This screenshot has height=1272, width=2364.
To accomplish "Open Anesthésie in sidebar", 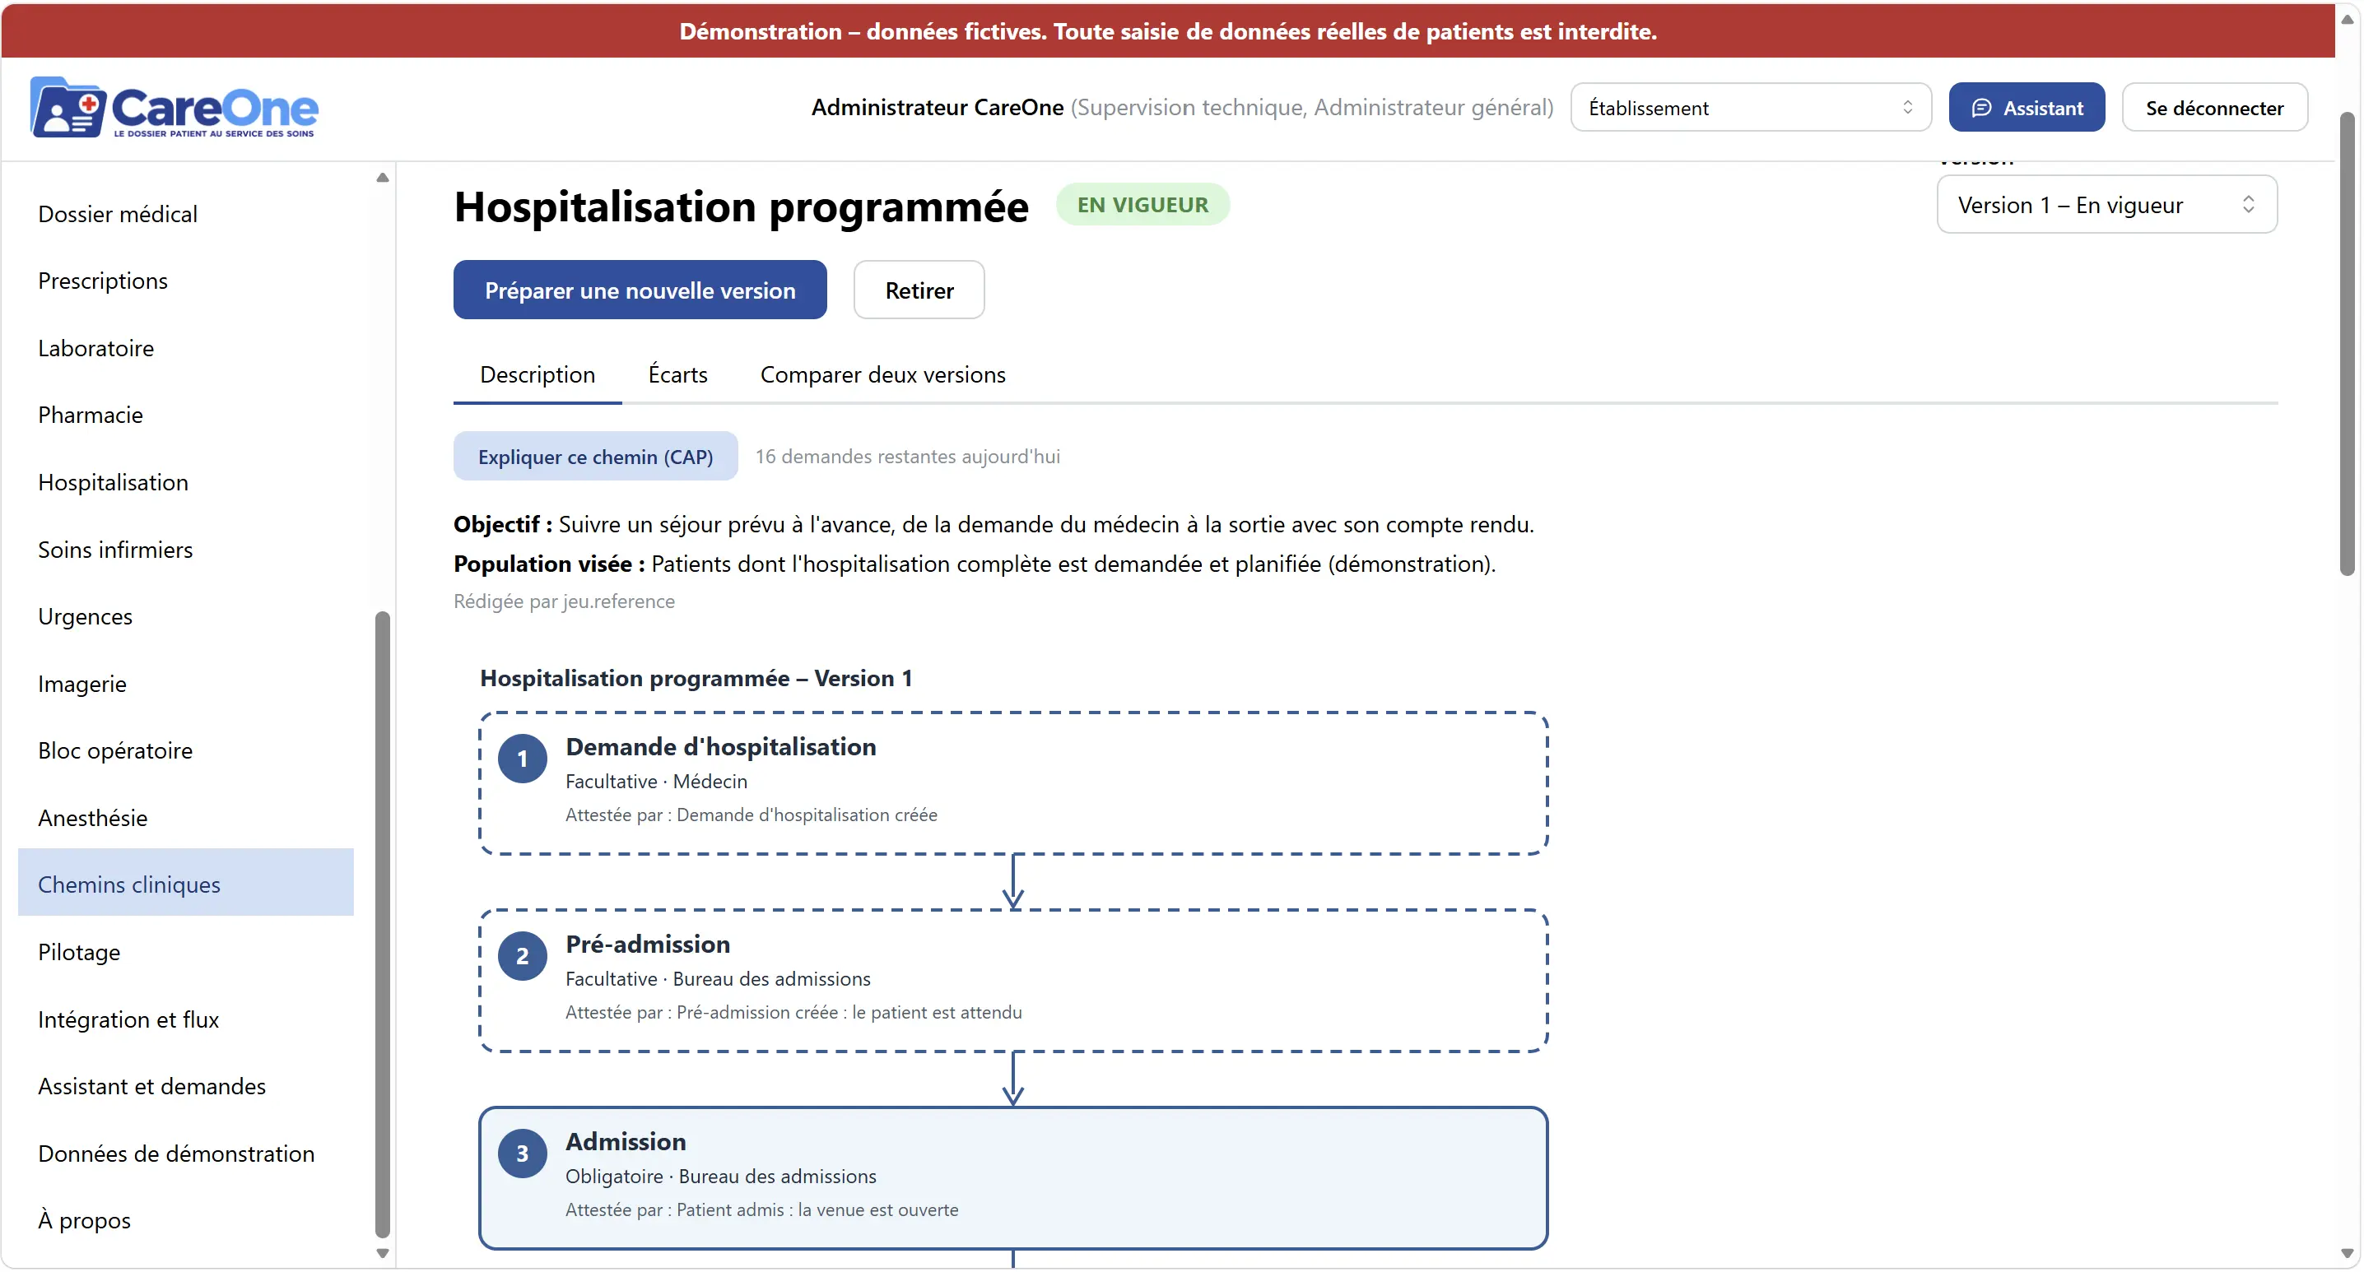I will point(185,818).
